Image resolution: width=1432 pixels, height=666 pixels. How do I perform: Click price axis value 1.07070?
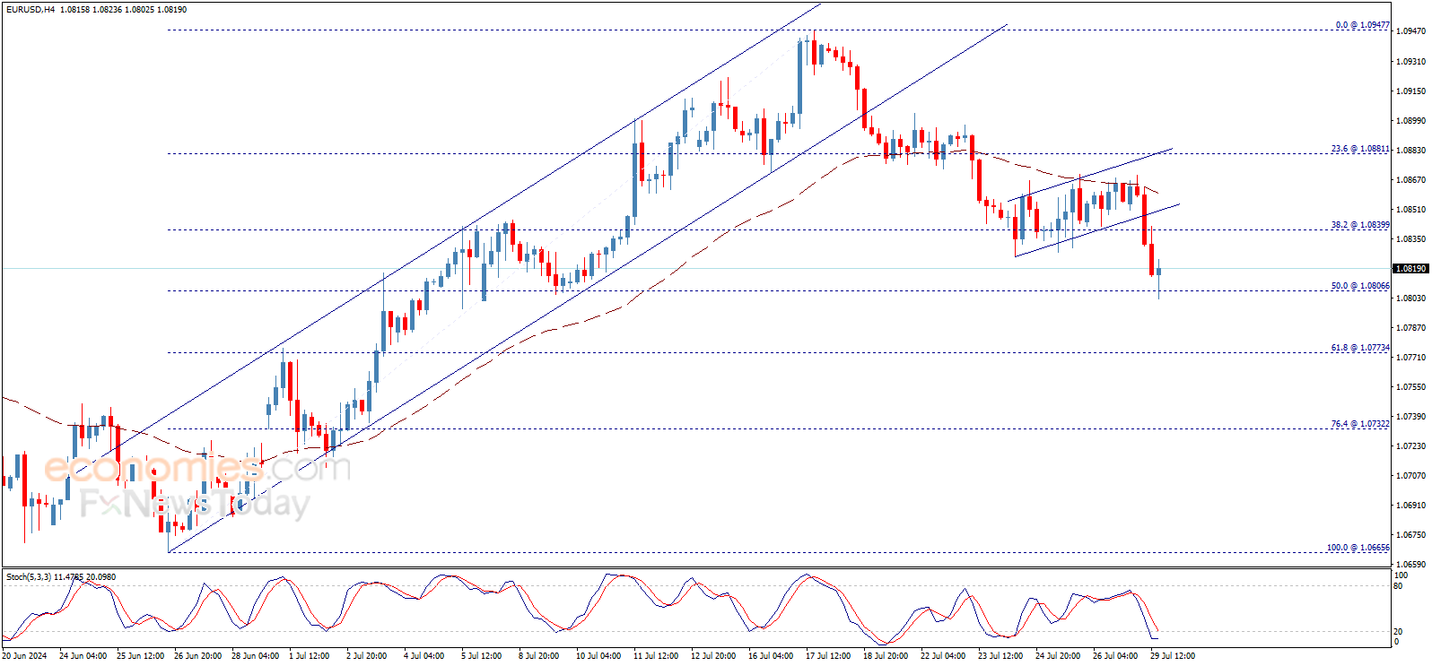tap(1411, 476)
